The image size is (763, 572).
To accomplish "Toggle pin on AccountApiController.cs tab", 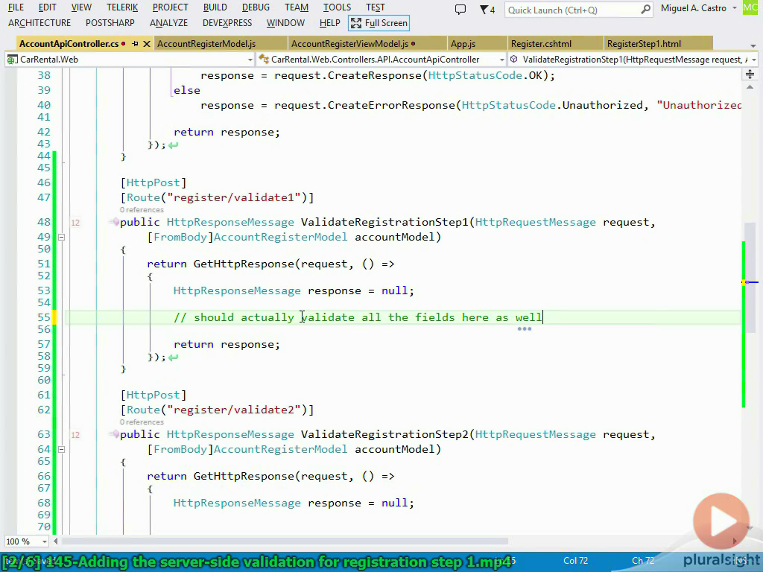I will pyautogui.click(x=136, y=44).
